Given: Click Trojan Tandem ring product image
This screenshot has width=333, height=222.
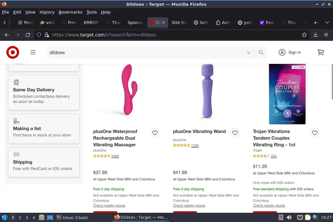Looking at the screenshot, I should (287, 94).
